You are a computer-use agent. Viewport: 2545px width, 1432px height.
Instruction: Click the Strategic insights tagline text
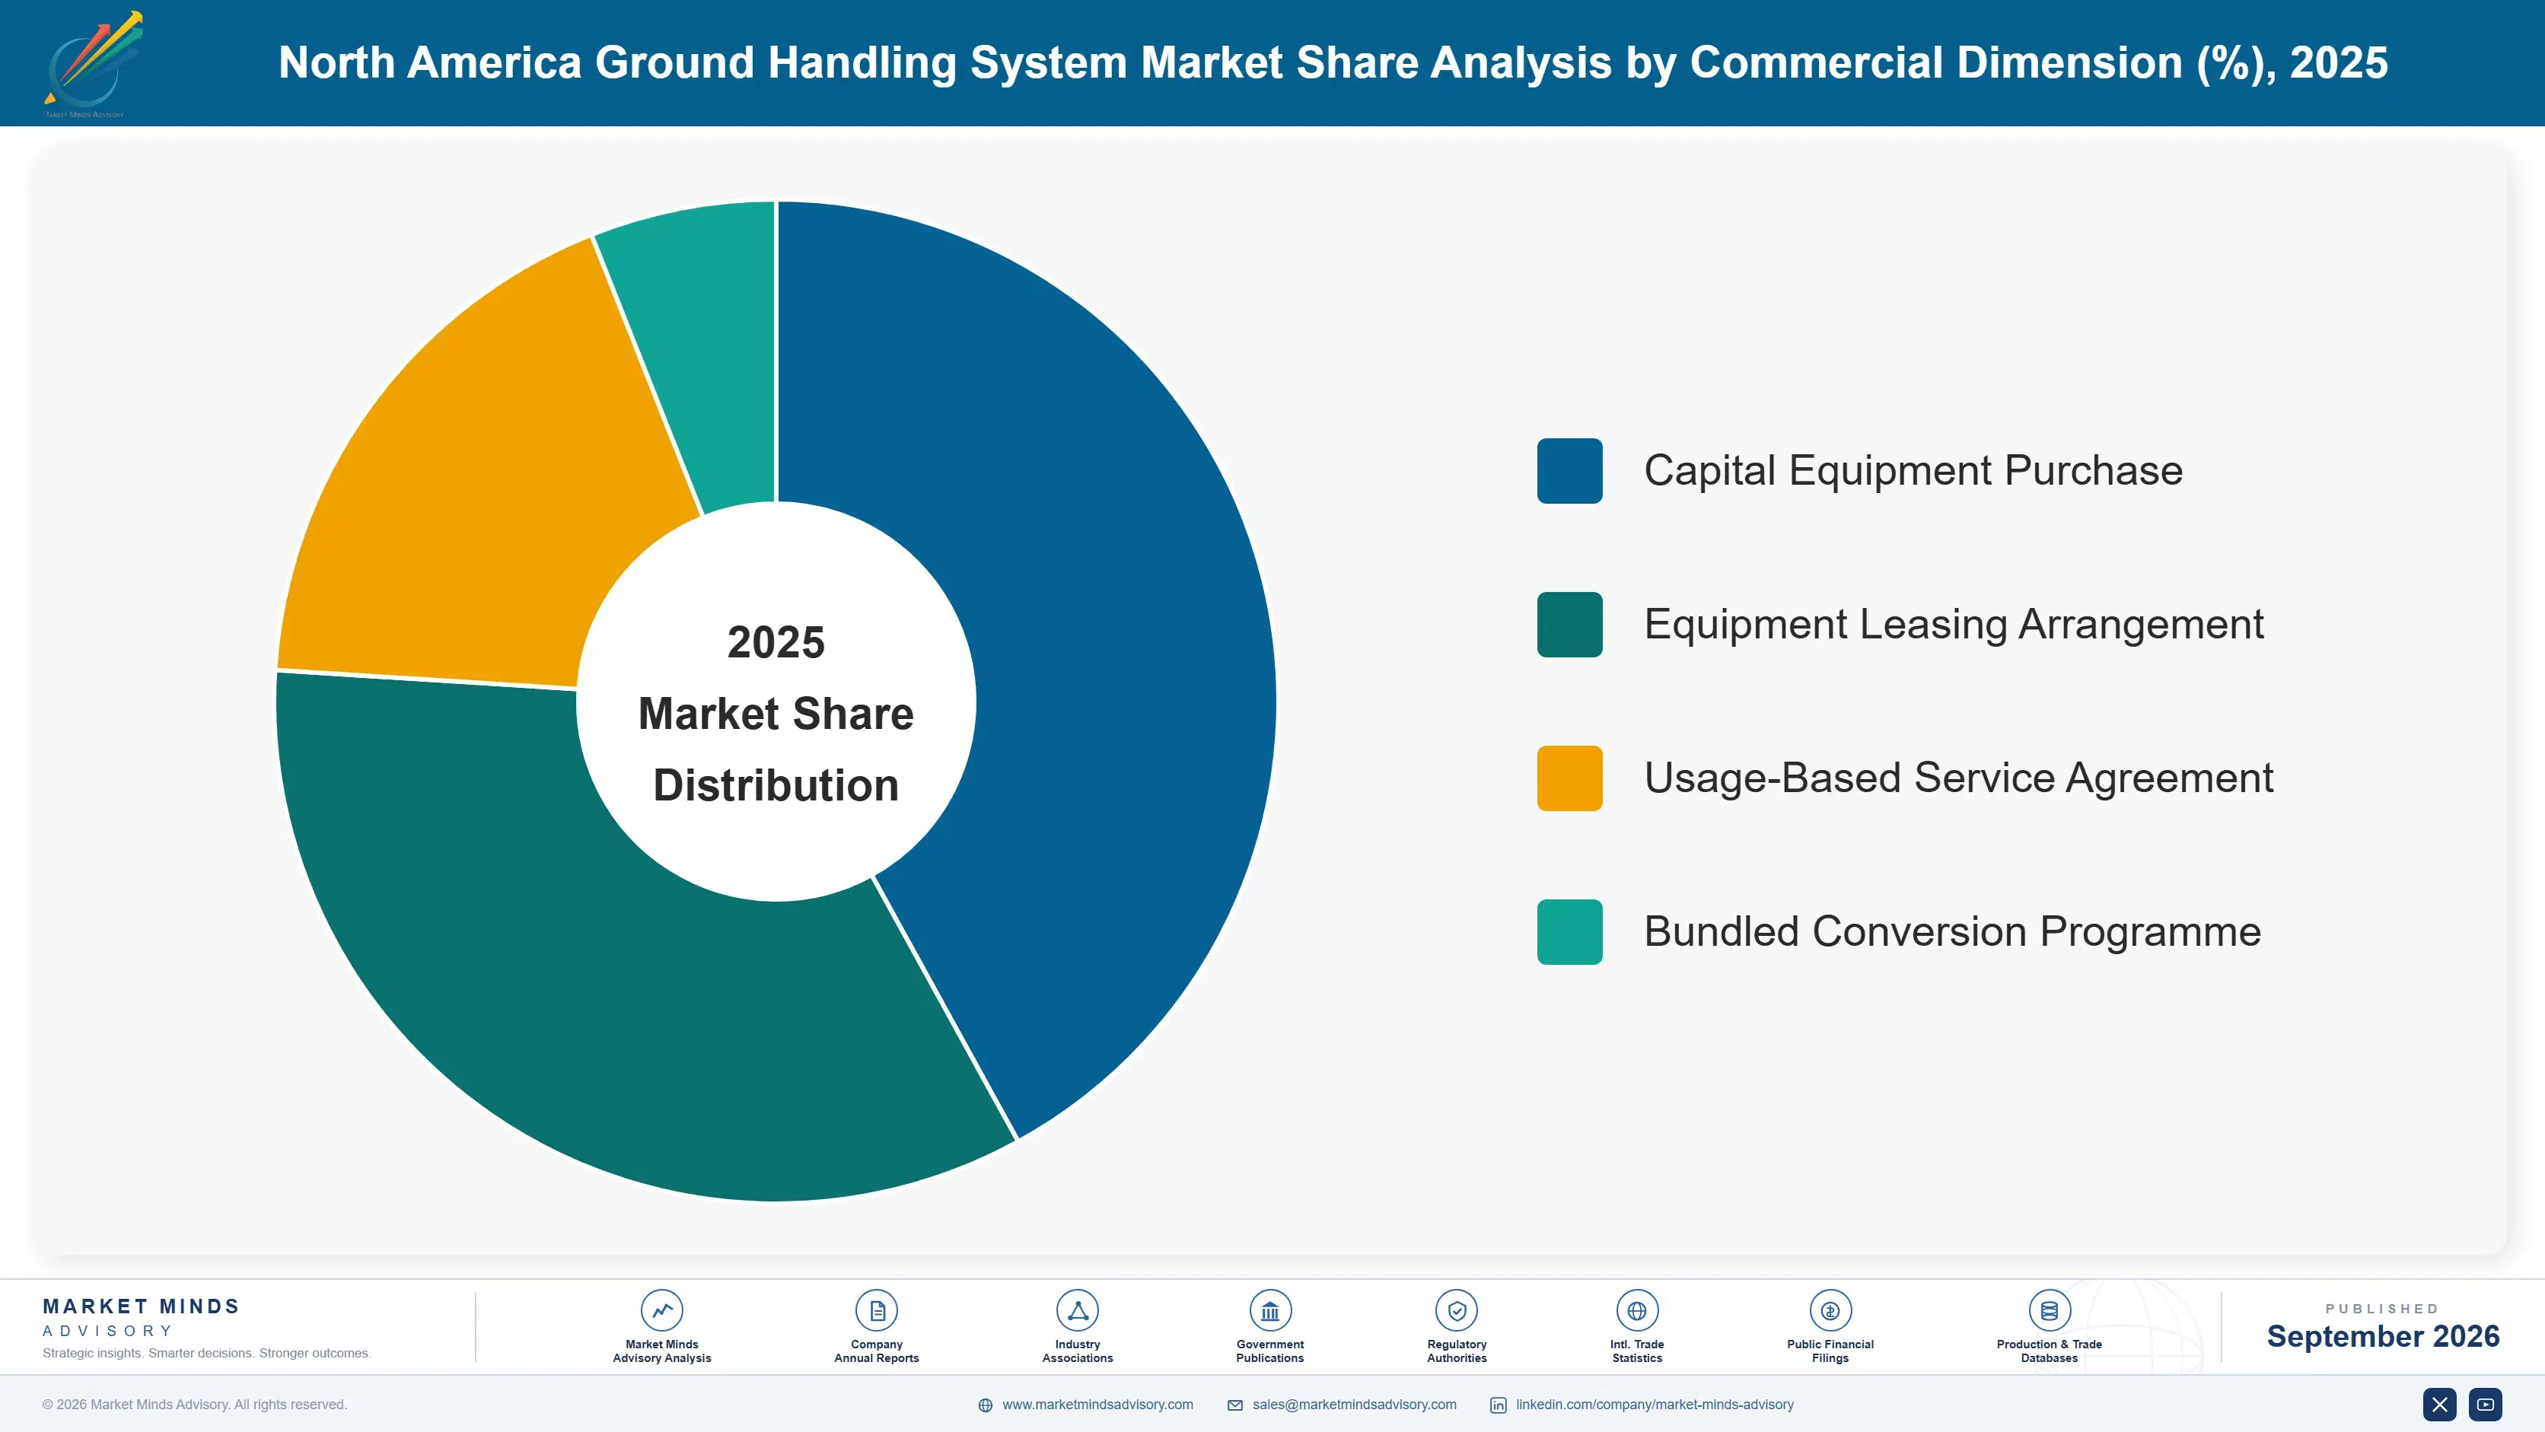[x=206, y=1353]
